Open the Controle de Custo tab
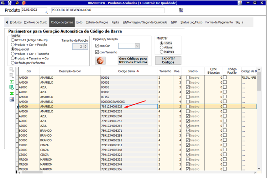The image size is (267, 178). 35,22
